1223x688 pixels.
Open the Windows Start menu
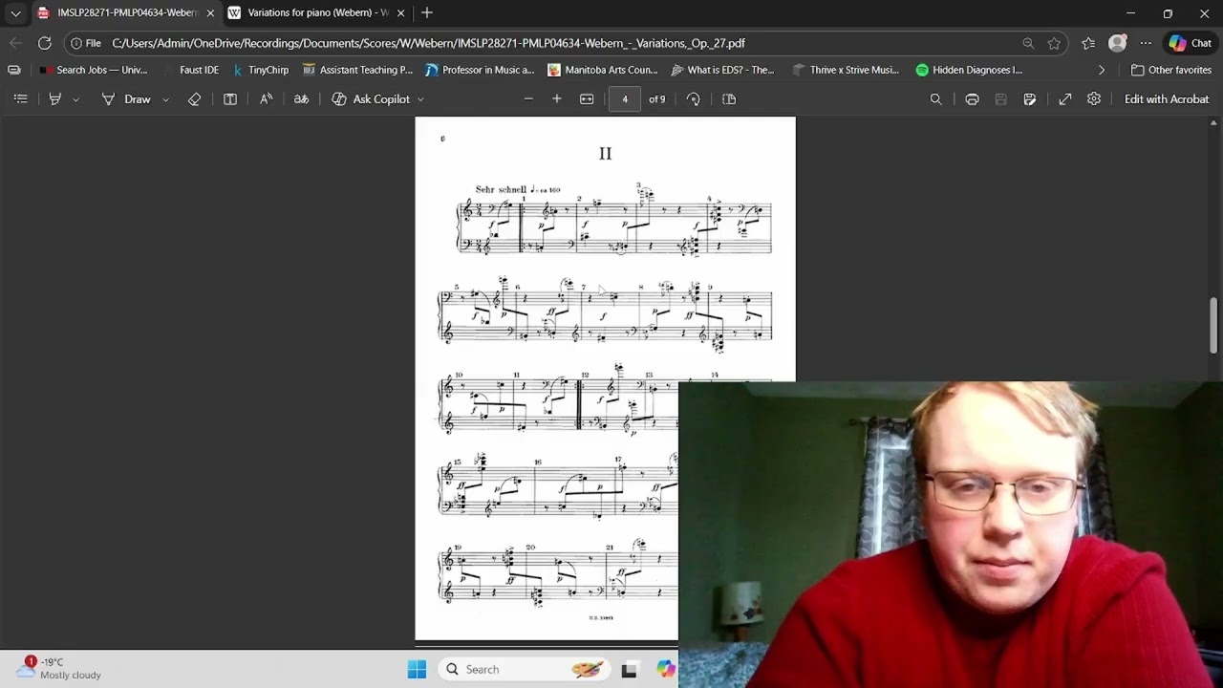pos(417,670)
